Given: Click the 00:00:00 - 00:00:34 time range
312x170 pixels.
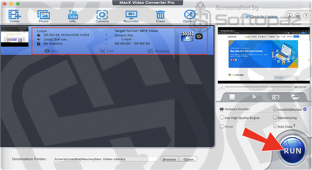Looking at the screenshot, I should click(x=132, y=43).
